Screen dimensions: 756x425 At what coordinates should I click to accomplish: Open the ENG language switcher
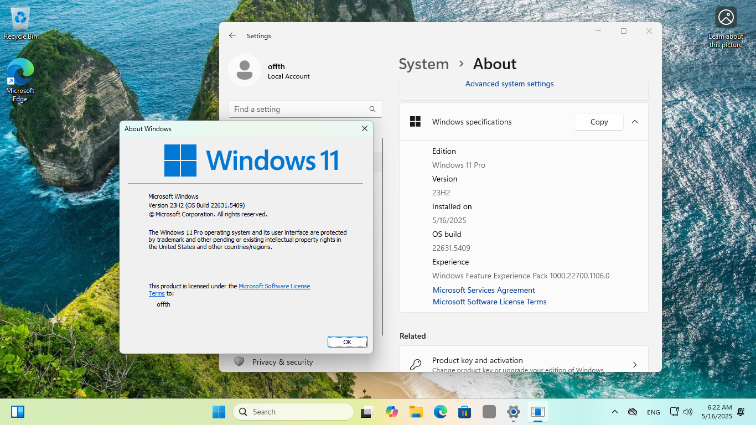coord(654,412)
